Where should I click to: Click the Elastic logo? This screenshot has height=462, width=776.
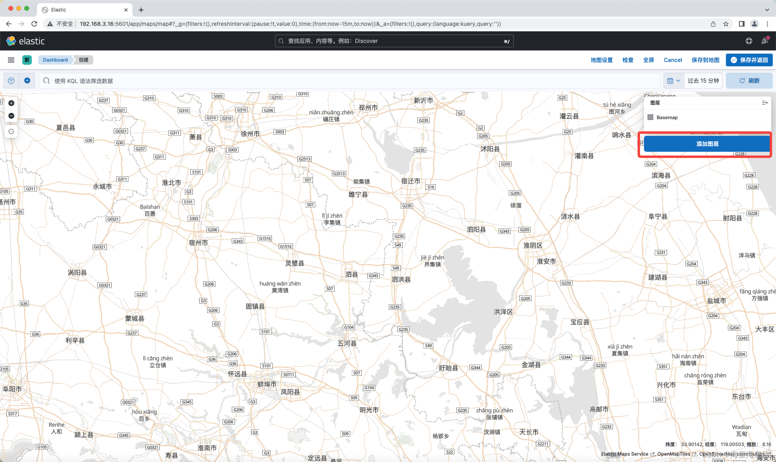point(25,41)
